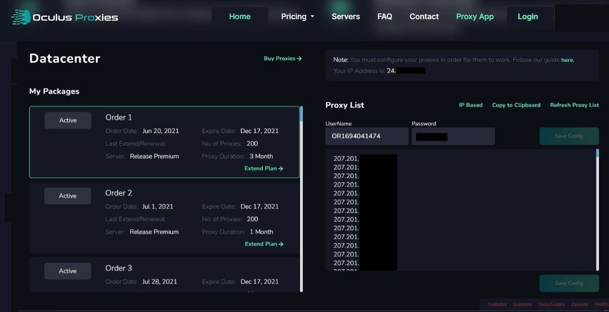The height and width of the screenshot is (312, 609).
Task: Open the Contact page
Action: tap(424, 16)
